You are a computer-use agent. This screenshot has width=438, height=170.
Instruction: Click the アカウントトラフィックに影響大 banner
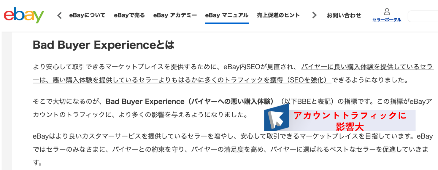tap(340, 121)
